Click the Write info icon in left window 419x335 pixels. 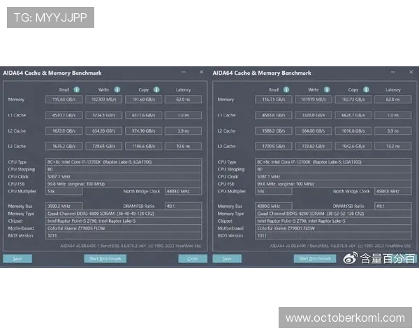117,90
